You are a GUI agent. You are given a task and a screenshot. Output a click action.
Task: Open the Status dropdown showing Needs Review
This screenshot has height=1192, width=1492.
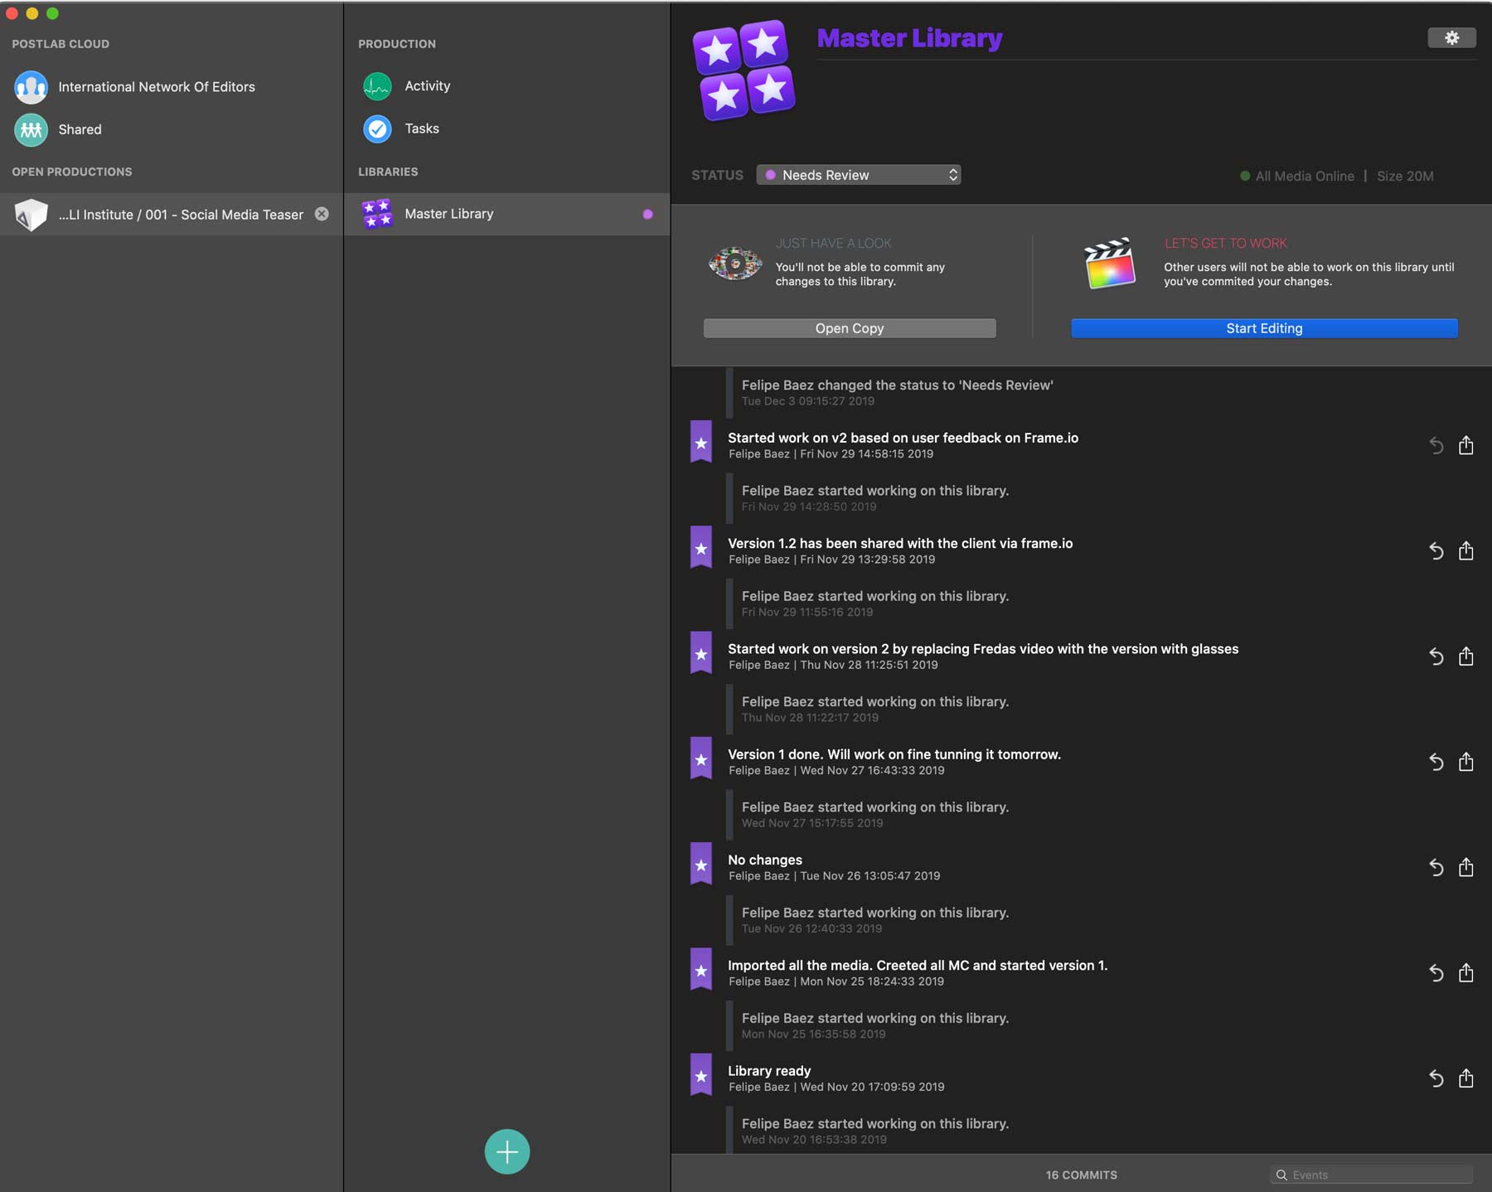pyautogui.click(x=858, y=175)
